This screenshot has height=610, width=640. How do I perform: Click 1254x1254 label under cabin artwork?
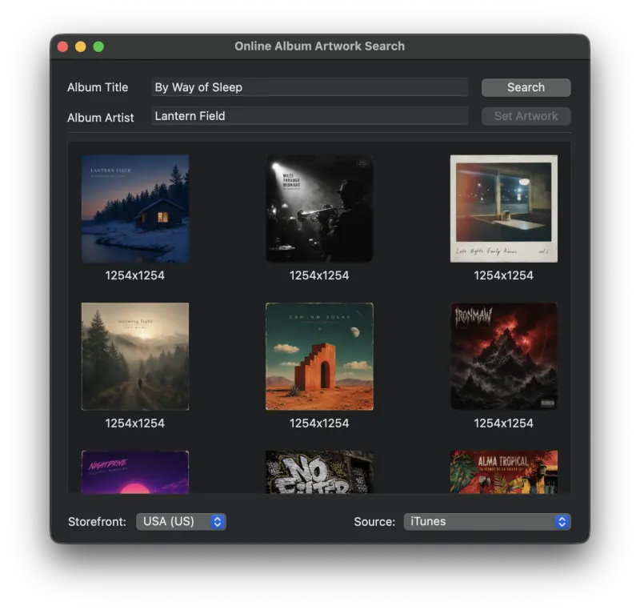pos(135,275)
